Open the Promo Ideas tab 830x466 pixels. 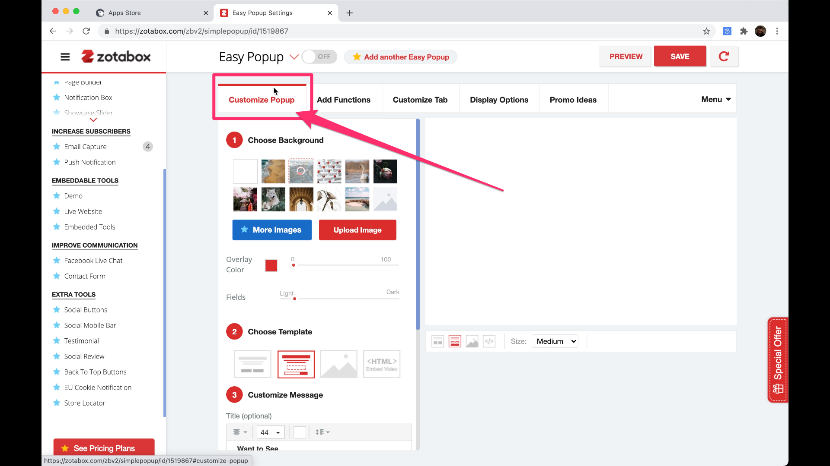[573, 100]
